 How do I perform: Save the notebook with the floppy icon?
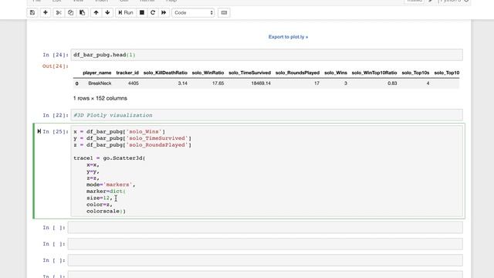32,12
